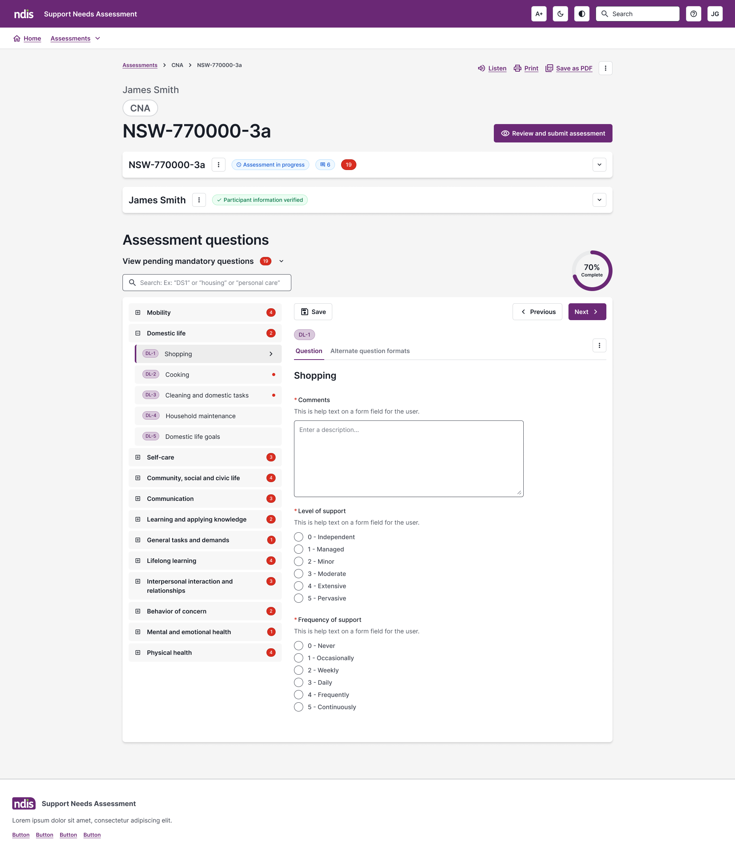This screenshot has height=857, width=735.
Task: Expand View pending mandatory questions chevron
Action: (281, 261)
